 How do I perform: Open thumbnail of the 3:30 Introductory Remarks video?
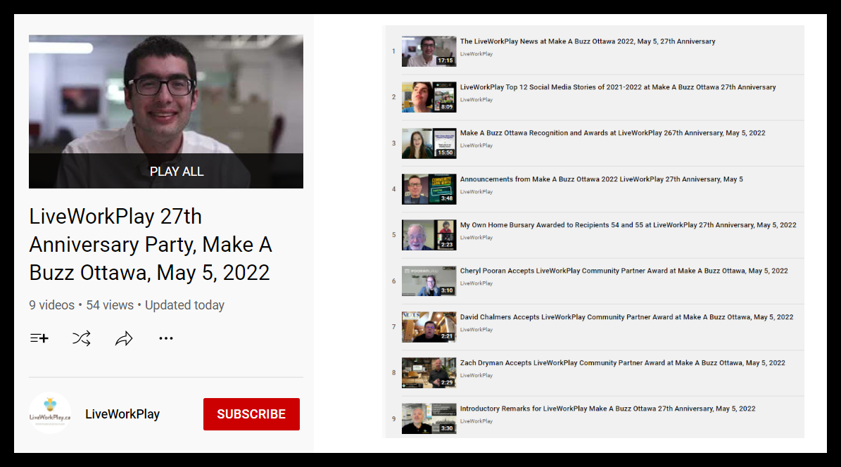(x=429, y=418)
